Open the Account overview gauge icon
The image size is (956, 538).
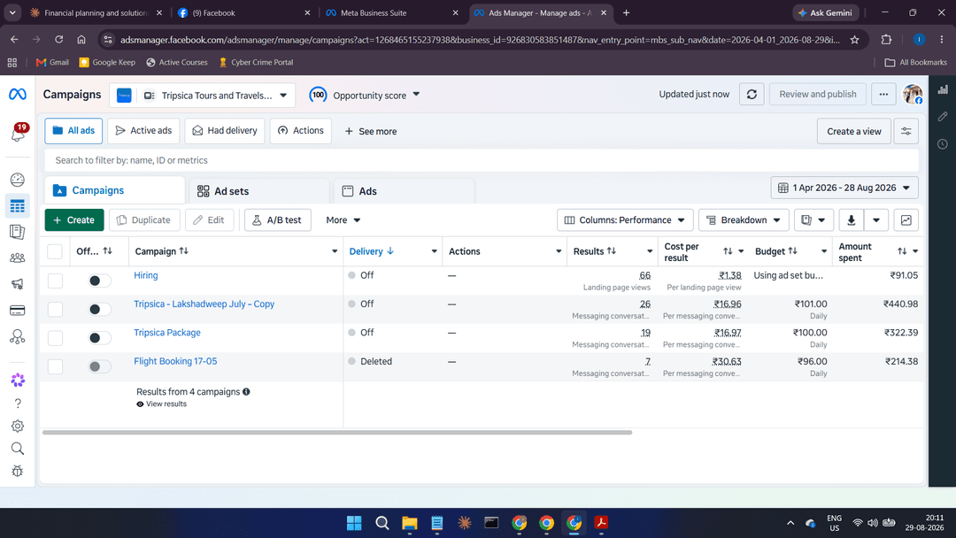[18, 180]
